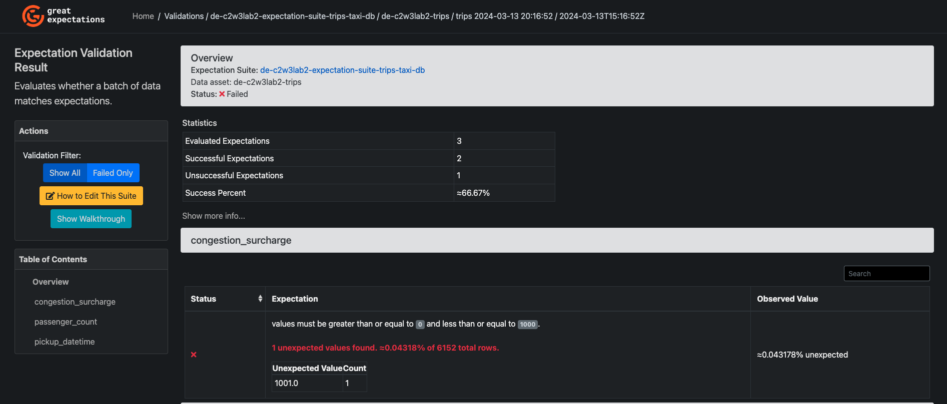The width and height of the screenshot is (947, 404).
Task: Collapse the congestion_surcharge section header
Action: 241,240
